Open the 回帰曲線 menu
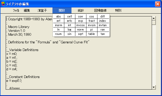The width and height of the screenshot is (162, 96). point(100,11)
